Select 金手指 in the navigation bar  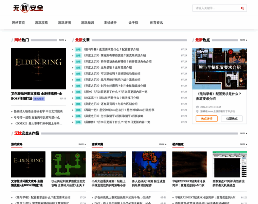click(133, 23)
